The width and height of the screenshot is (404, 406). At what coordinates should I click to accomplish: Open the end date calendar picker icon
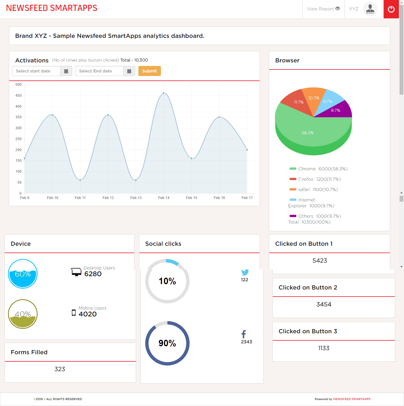[x=129, y=71]
